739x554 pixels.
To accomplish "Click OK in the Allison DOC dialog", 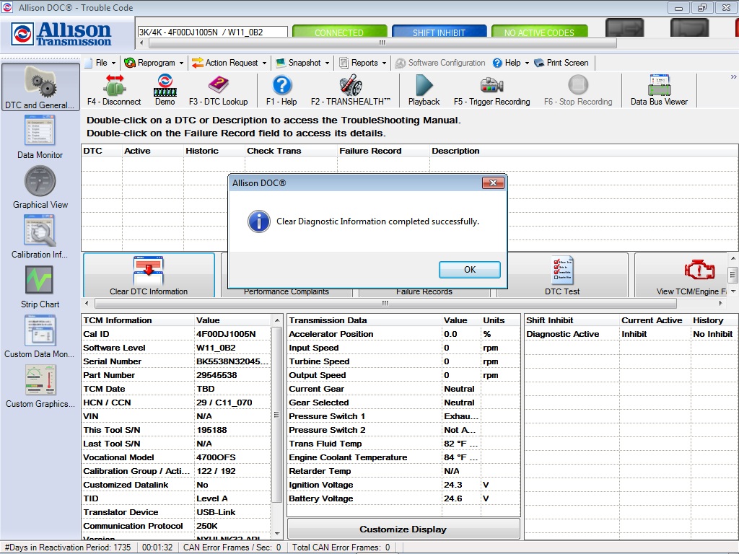I will [470, 270].
